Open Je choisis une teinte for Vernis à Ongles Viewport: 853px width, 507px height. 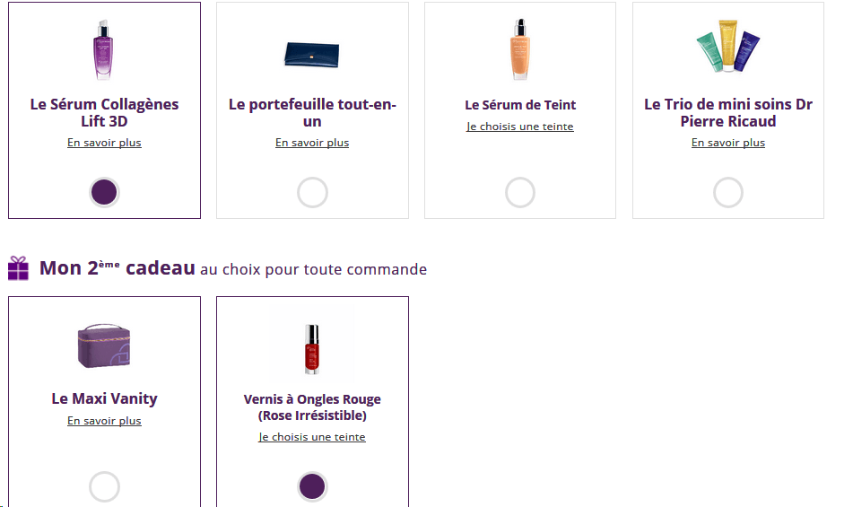coord(312,437)
